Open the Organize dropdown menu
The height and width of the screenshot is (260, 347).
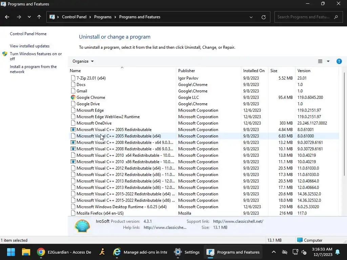83,61
